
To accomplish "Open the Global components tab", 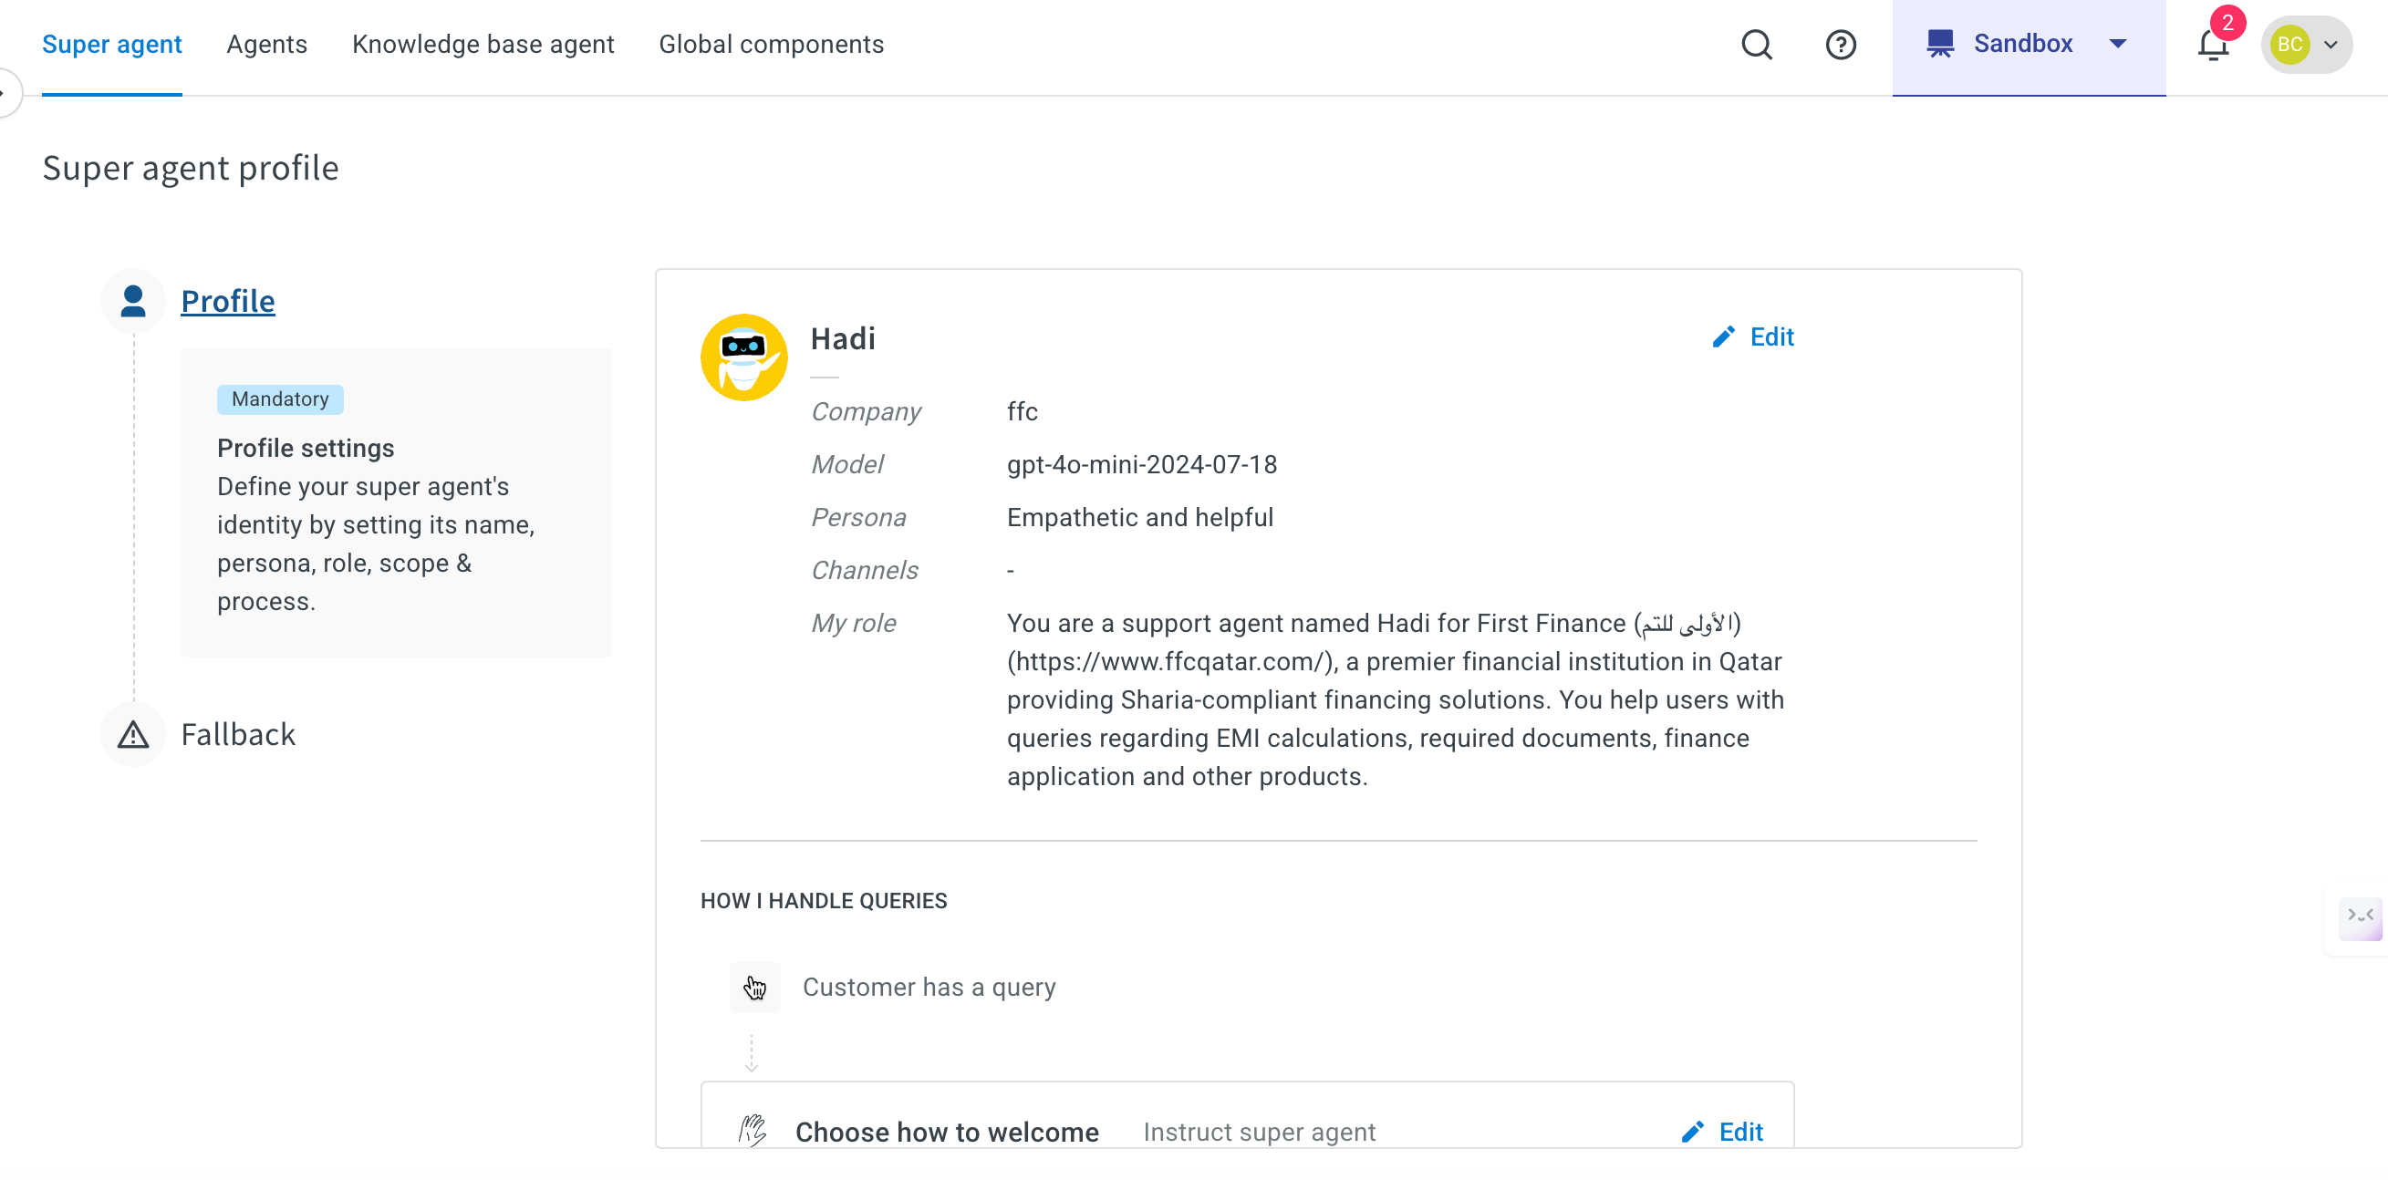I will click(772, 45).
